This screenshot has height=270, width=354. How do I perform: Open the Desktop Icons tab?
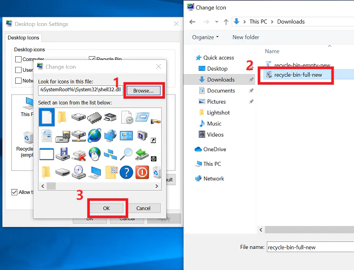click(x=23, y=38)
